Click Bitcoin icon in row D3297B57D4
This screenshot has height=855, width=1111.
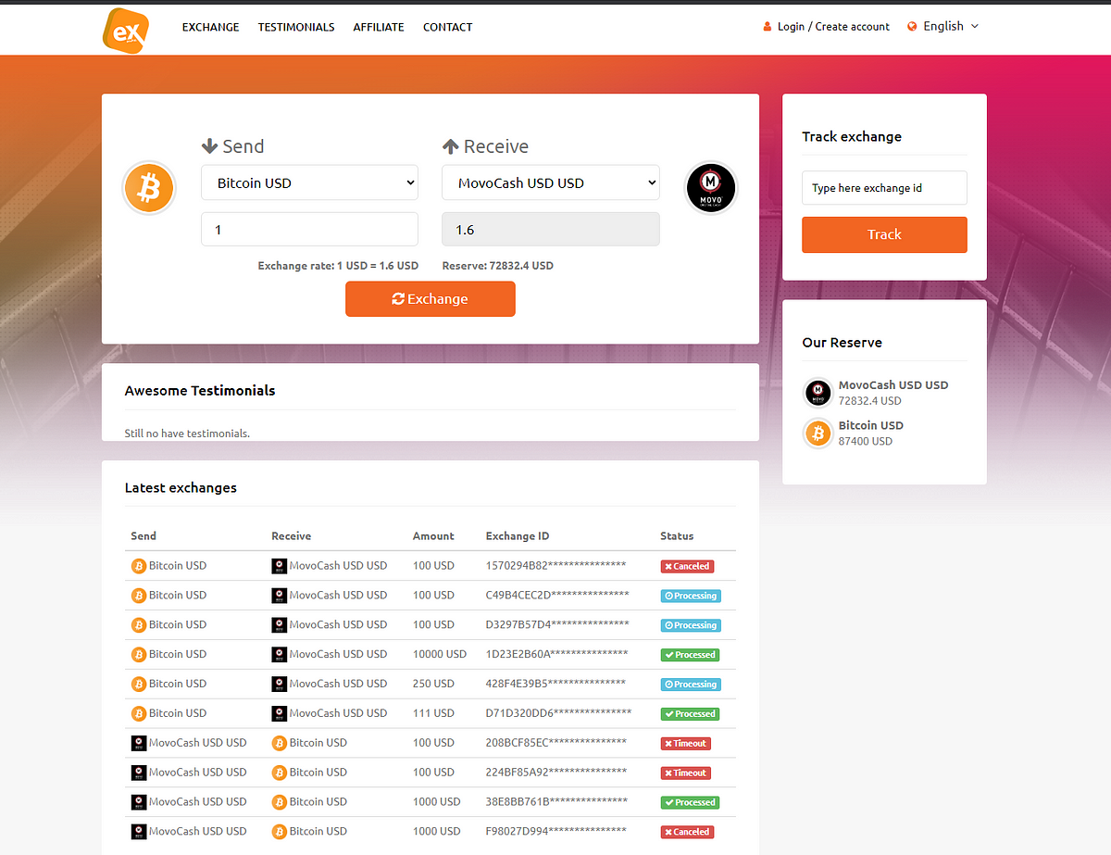pos(139,625)
